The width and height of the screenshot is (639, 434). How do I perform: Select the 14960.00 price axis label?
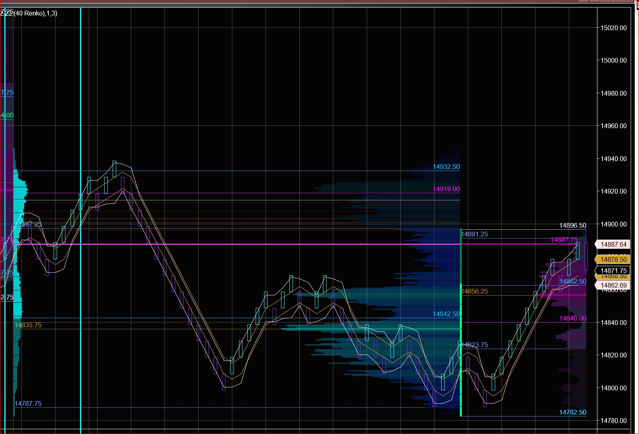(614, 126)
